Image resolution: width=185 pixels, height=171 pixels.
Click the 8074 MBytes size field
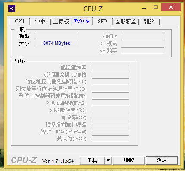click(x=56, y=43)
